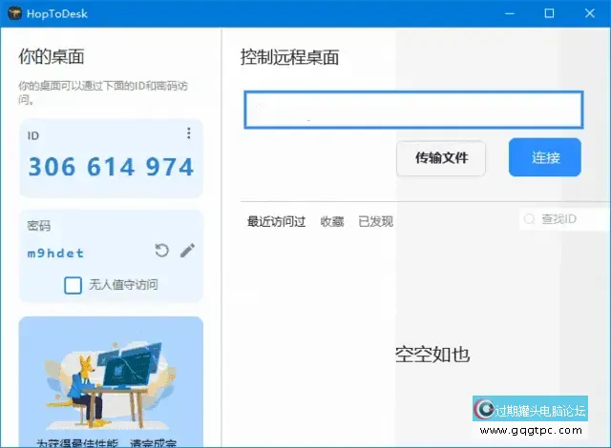Viewport: 611px width, 448px height.
Task: Click the 查找ID search field
Action: (x=564, y=219)
